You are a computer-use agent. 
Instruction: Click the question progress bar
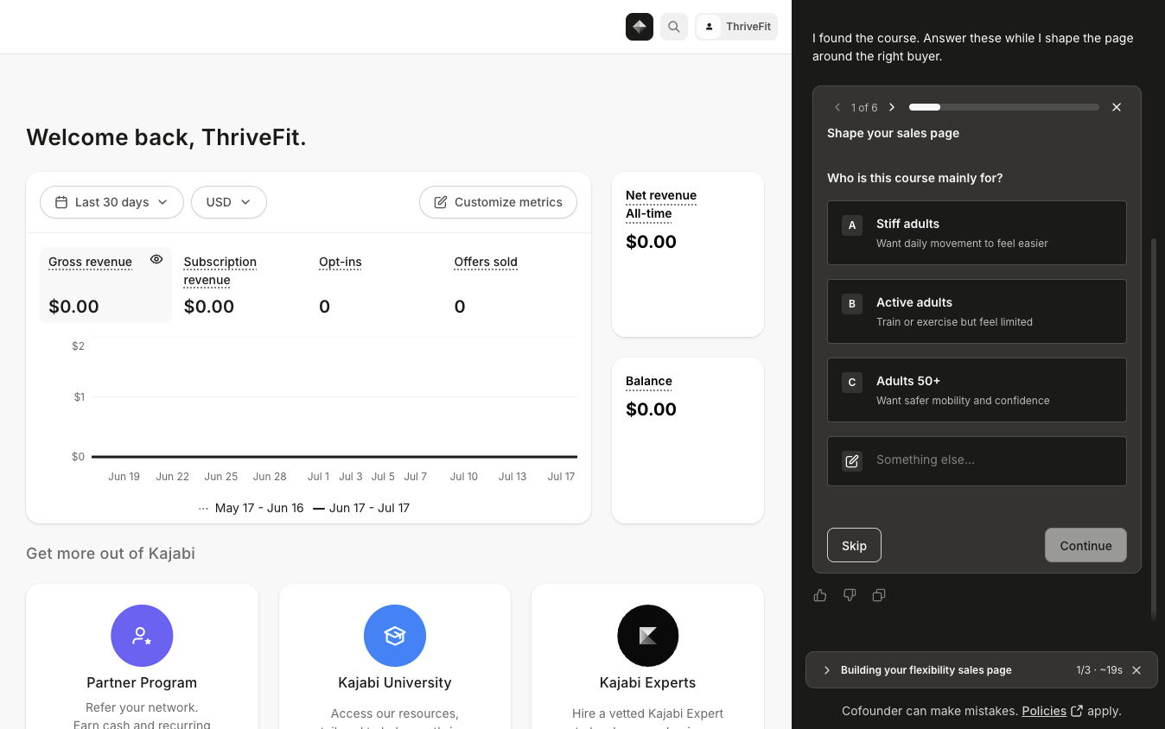click(1004, 107)
